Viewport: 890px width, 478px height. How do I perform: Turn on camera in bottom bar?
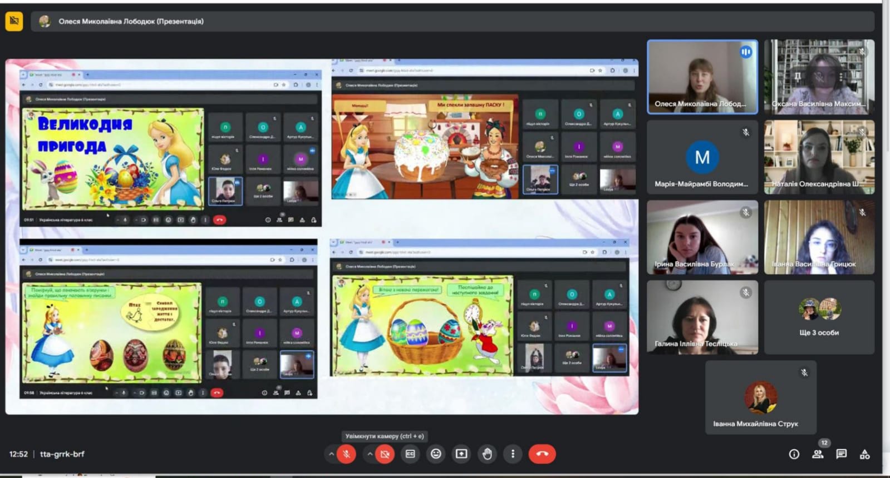coord(385,454)
